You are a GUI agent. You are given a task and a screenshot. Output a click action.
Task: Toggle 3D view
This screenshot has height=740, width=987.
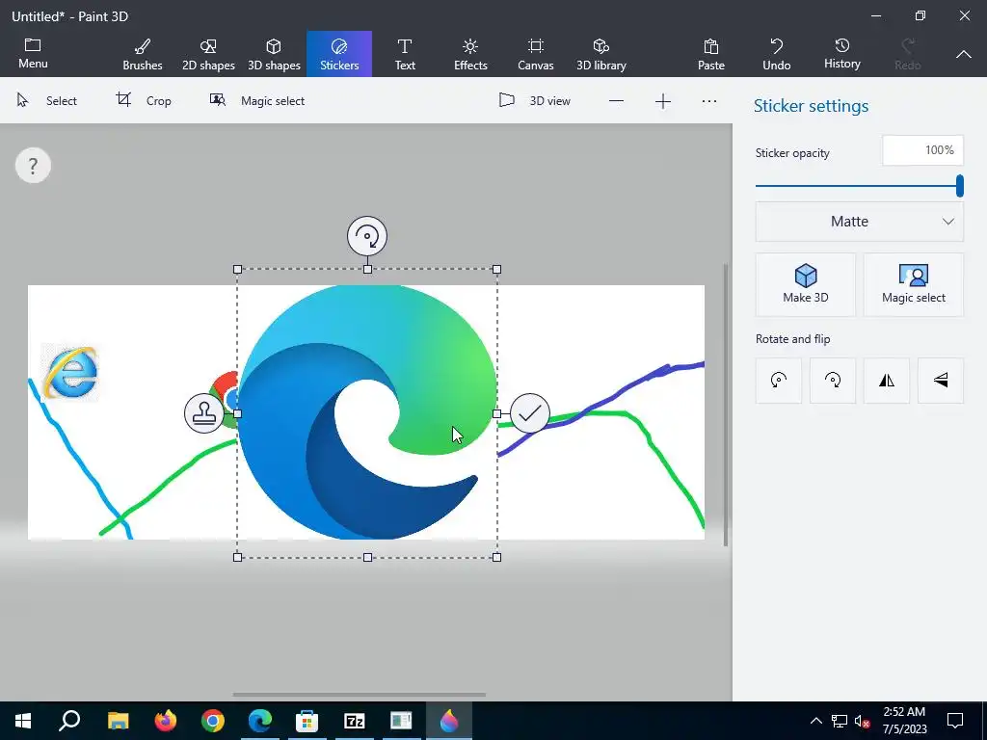coord(534,100)
